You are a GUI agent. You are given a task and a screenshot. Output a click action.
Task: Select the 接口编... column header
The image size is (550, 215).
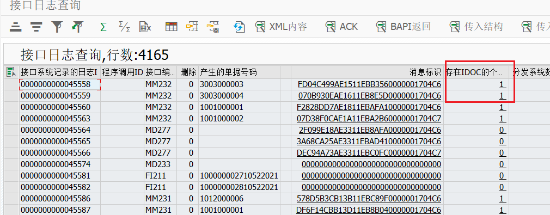(x=160, y=72)
